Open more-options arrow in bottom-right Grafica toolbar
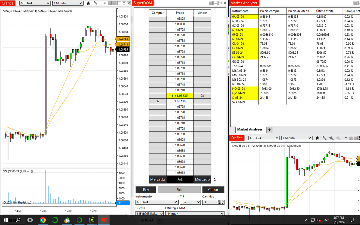The height and width of the screenshot is (225, 360). pos(346,138)
